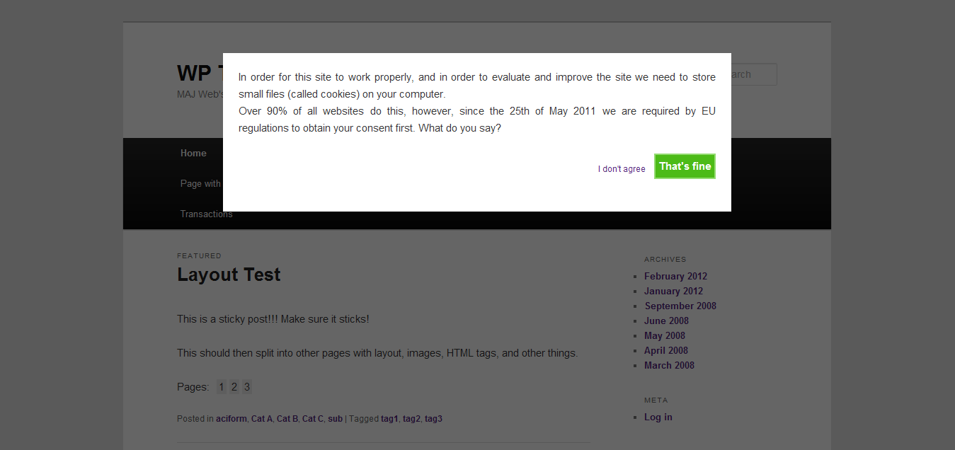
Task: Open the Layout Test post title
Action: [x=229, y=275]
